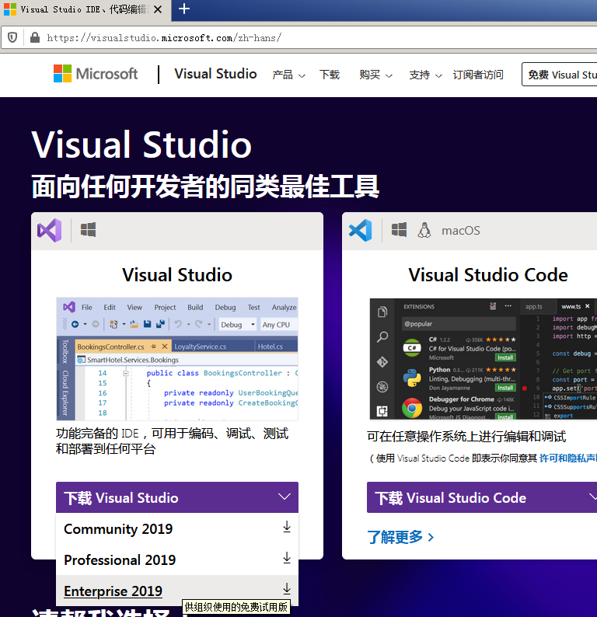Click Windows icon on VS Code card
Image resolution: width=597 pixels, height=617 pixels.
[399, 230]
